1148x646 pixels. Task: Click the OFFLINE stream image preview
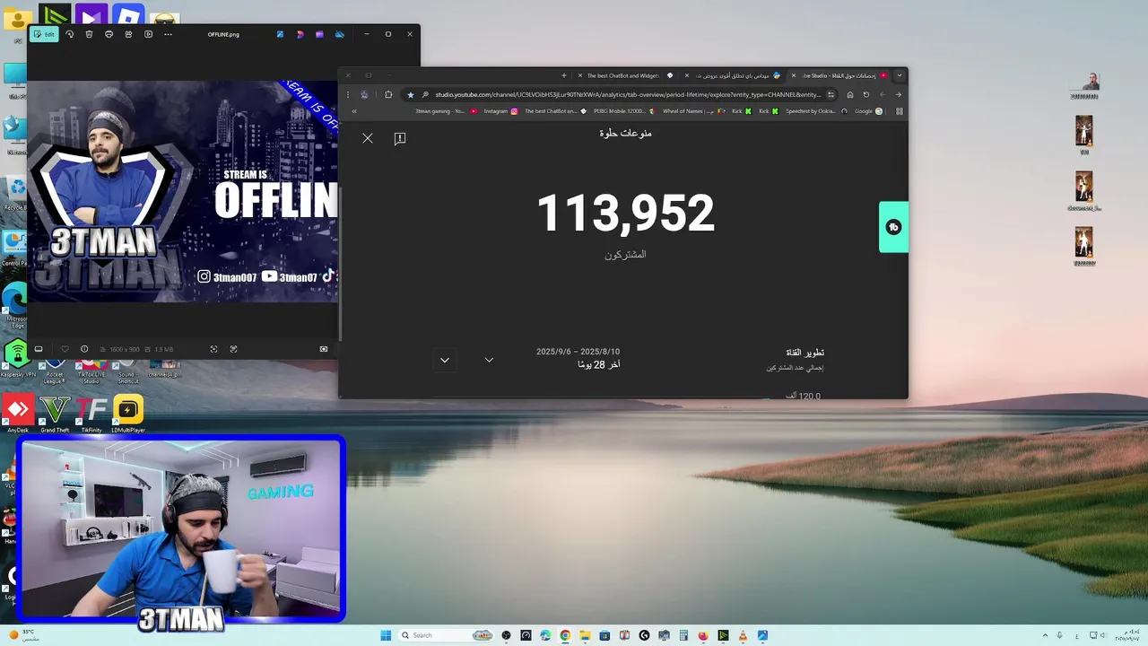183,191
